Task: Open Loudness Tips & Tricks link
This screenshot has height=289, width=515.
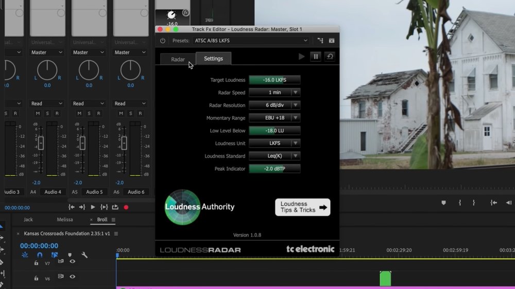Action: (303, 207)
